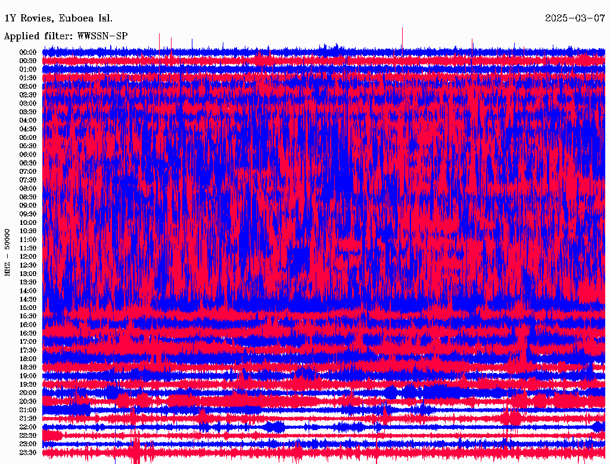
Task: Select the 23:30 time label
Action: [28, 452]
